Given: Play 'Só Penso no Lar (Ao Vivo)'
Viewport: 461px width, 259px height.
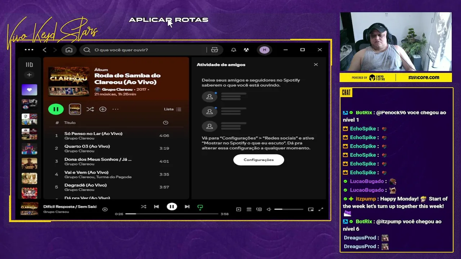Looking at the screenshot, I should (x=93, y=133).
